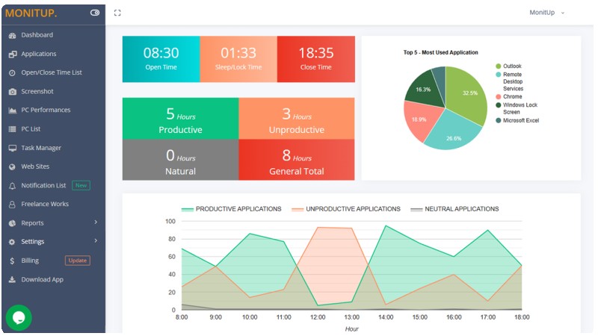
Task: Open the MonitUp account dropdown
Action: point(546,13)
